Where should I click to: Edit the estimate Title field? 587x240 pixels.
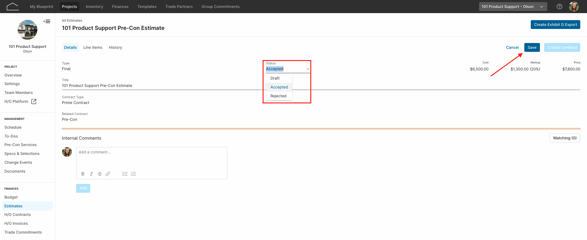point(321,86)
